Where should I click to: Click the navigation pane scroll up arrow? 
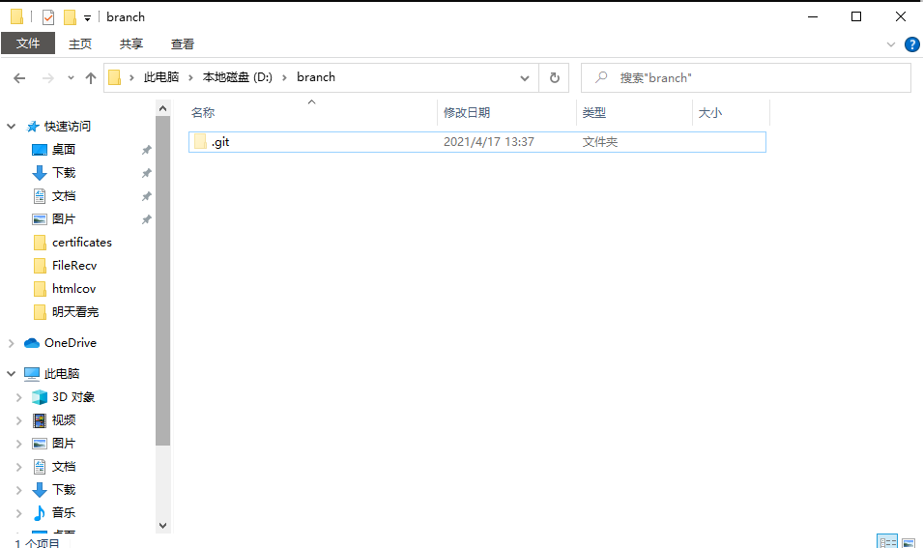[163, 108]
